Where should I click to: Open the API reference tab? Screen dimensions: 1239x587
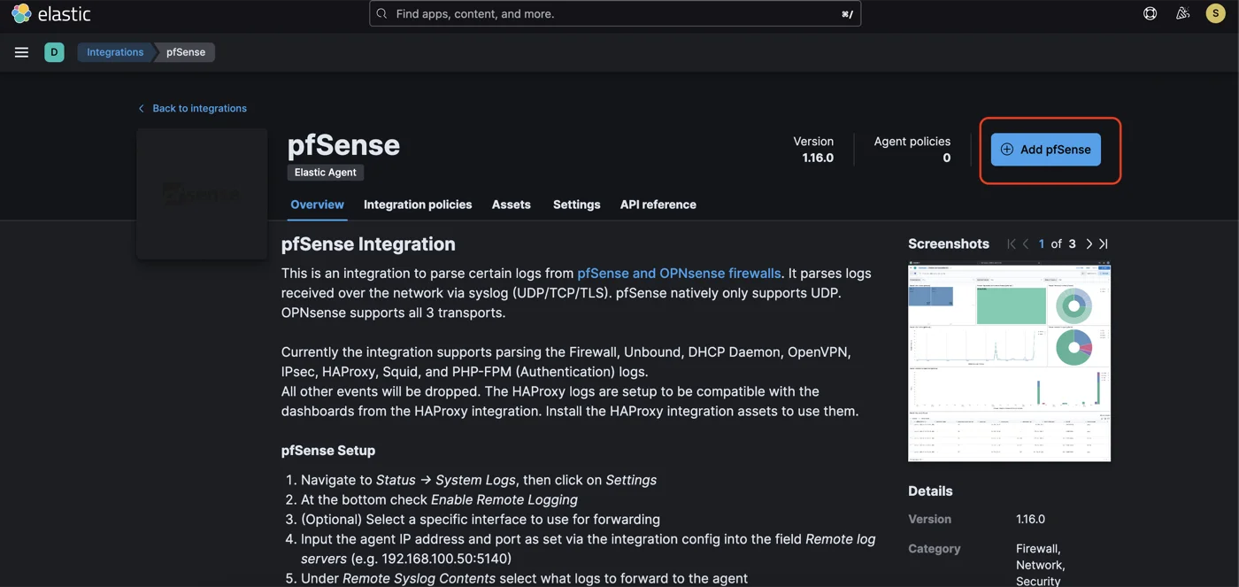tap(658, 205)
